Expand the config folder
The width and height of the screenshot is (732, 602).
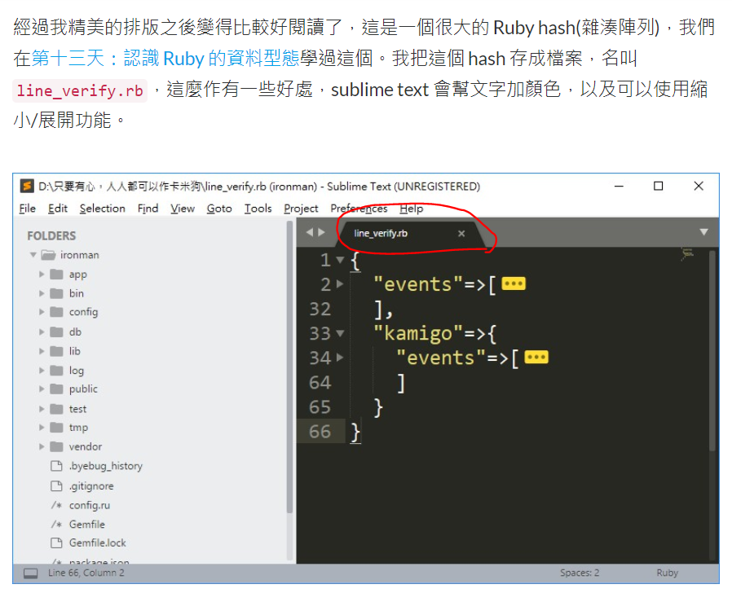click(x=42, y=312)
